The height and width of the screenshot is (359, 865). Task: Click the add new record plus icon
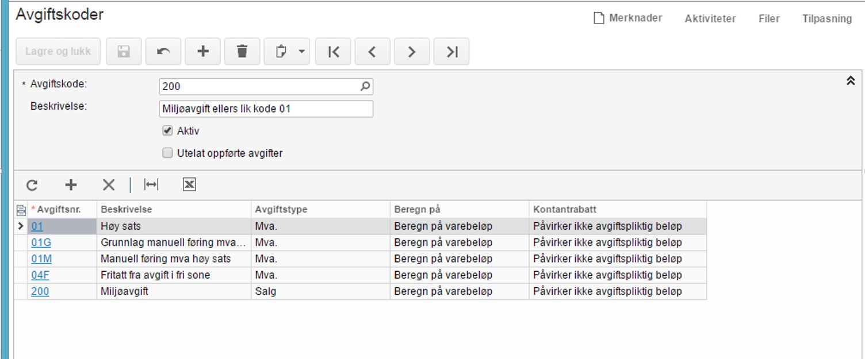[x=202, y=52]
